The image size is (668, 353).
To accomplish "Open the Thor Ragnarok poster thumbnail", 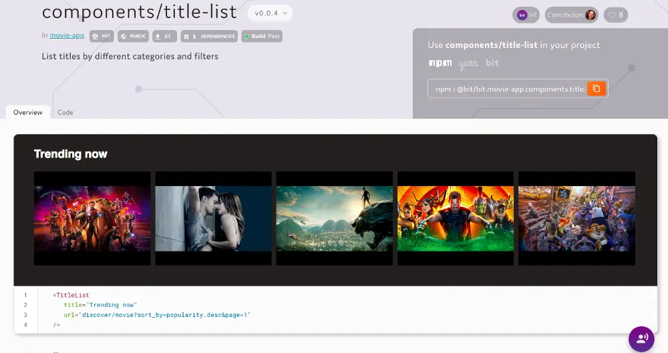I will (x=456, y=218).
